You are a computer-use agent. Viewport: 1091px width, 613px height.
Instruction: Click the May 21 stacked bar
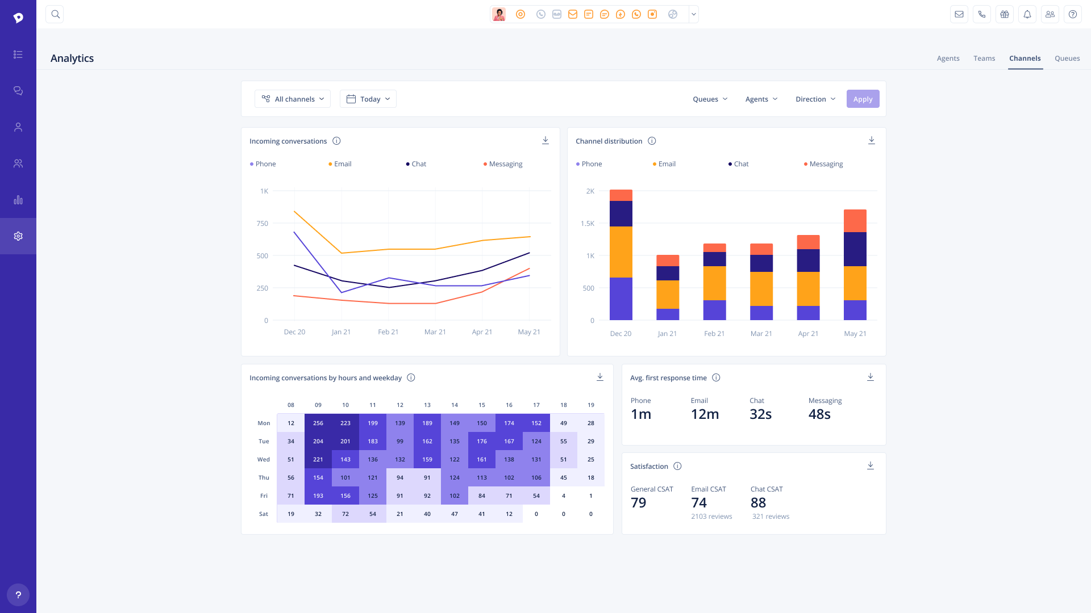[x=855, y=265]
